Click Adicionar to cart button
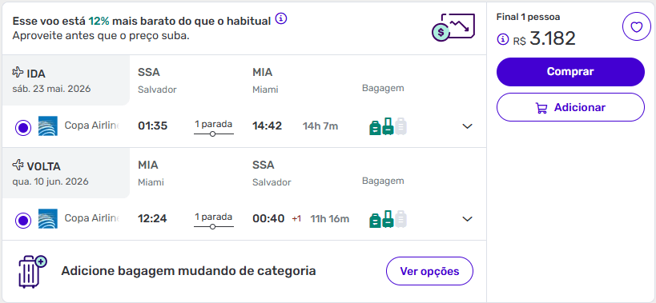656x303 pixels. 570,107
